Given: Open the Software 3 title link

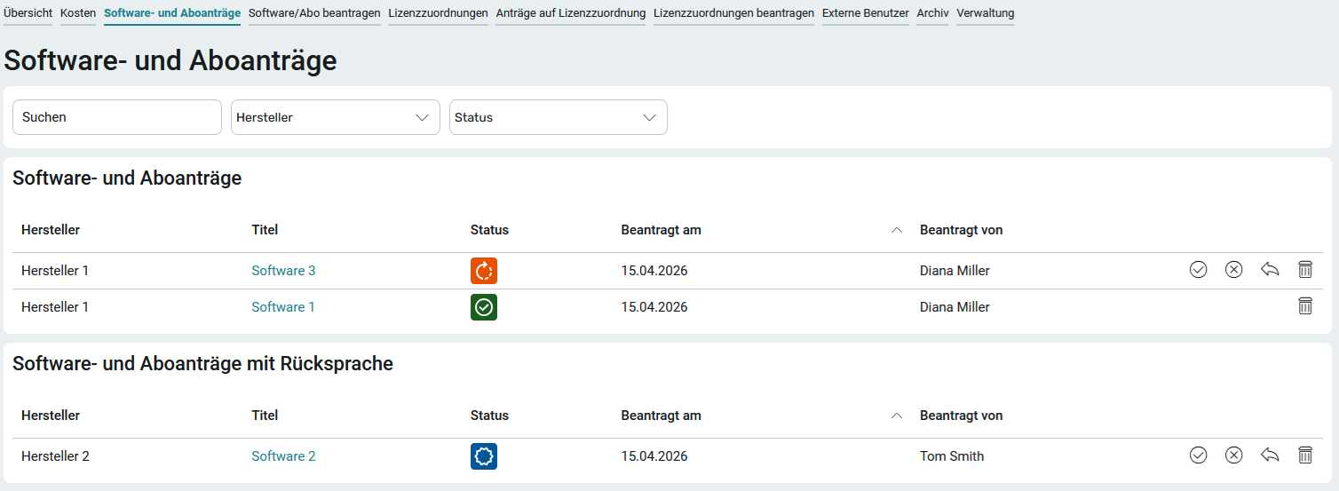Looking at the screenshot, I should coord(283,271).
